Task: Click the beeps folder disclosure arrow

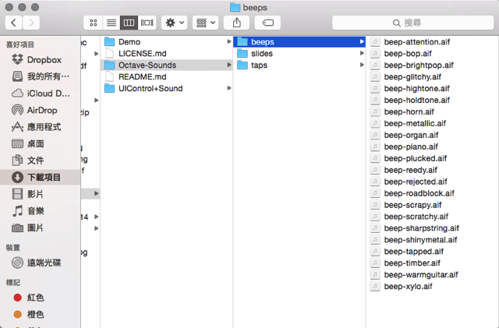Action: coord(362,41)
